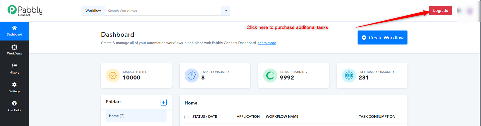The height and width of the screenshot is (126, 481).
Task: Click the Pabbly Connect logo
Action: pyautogui.click(x=25, y=11)
